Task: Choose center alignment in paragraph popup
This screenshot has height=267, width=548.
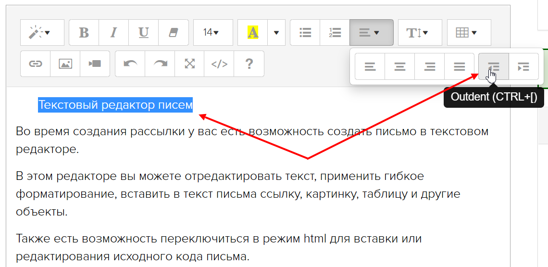Action: (x=400, y=67)
